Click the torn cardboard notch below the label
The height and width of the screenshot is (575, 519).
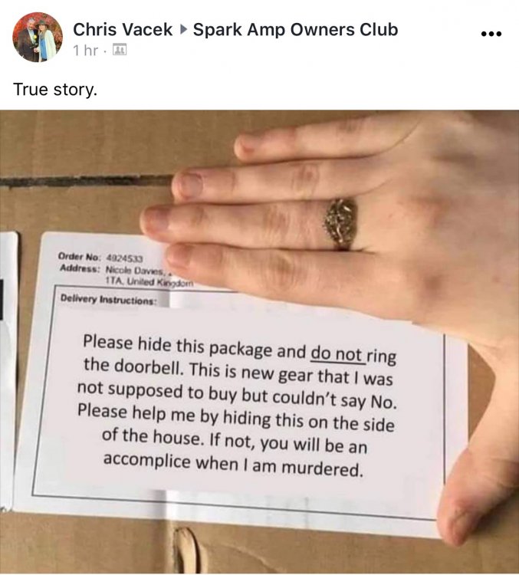[187, 548]
